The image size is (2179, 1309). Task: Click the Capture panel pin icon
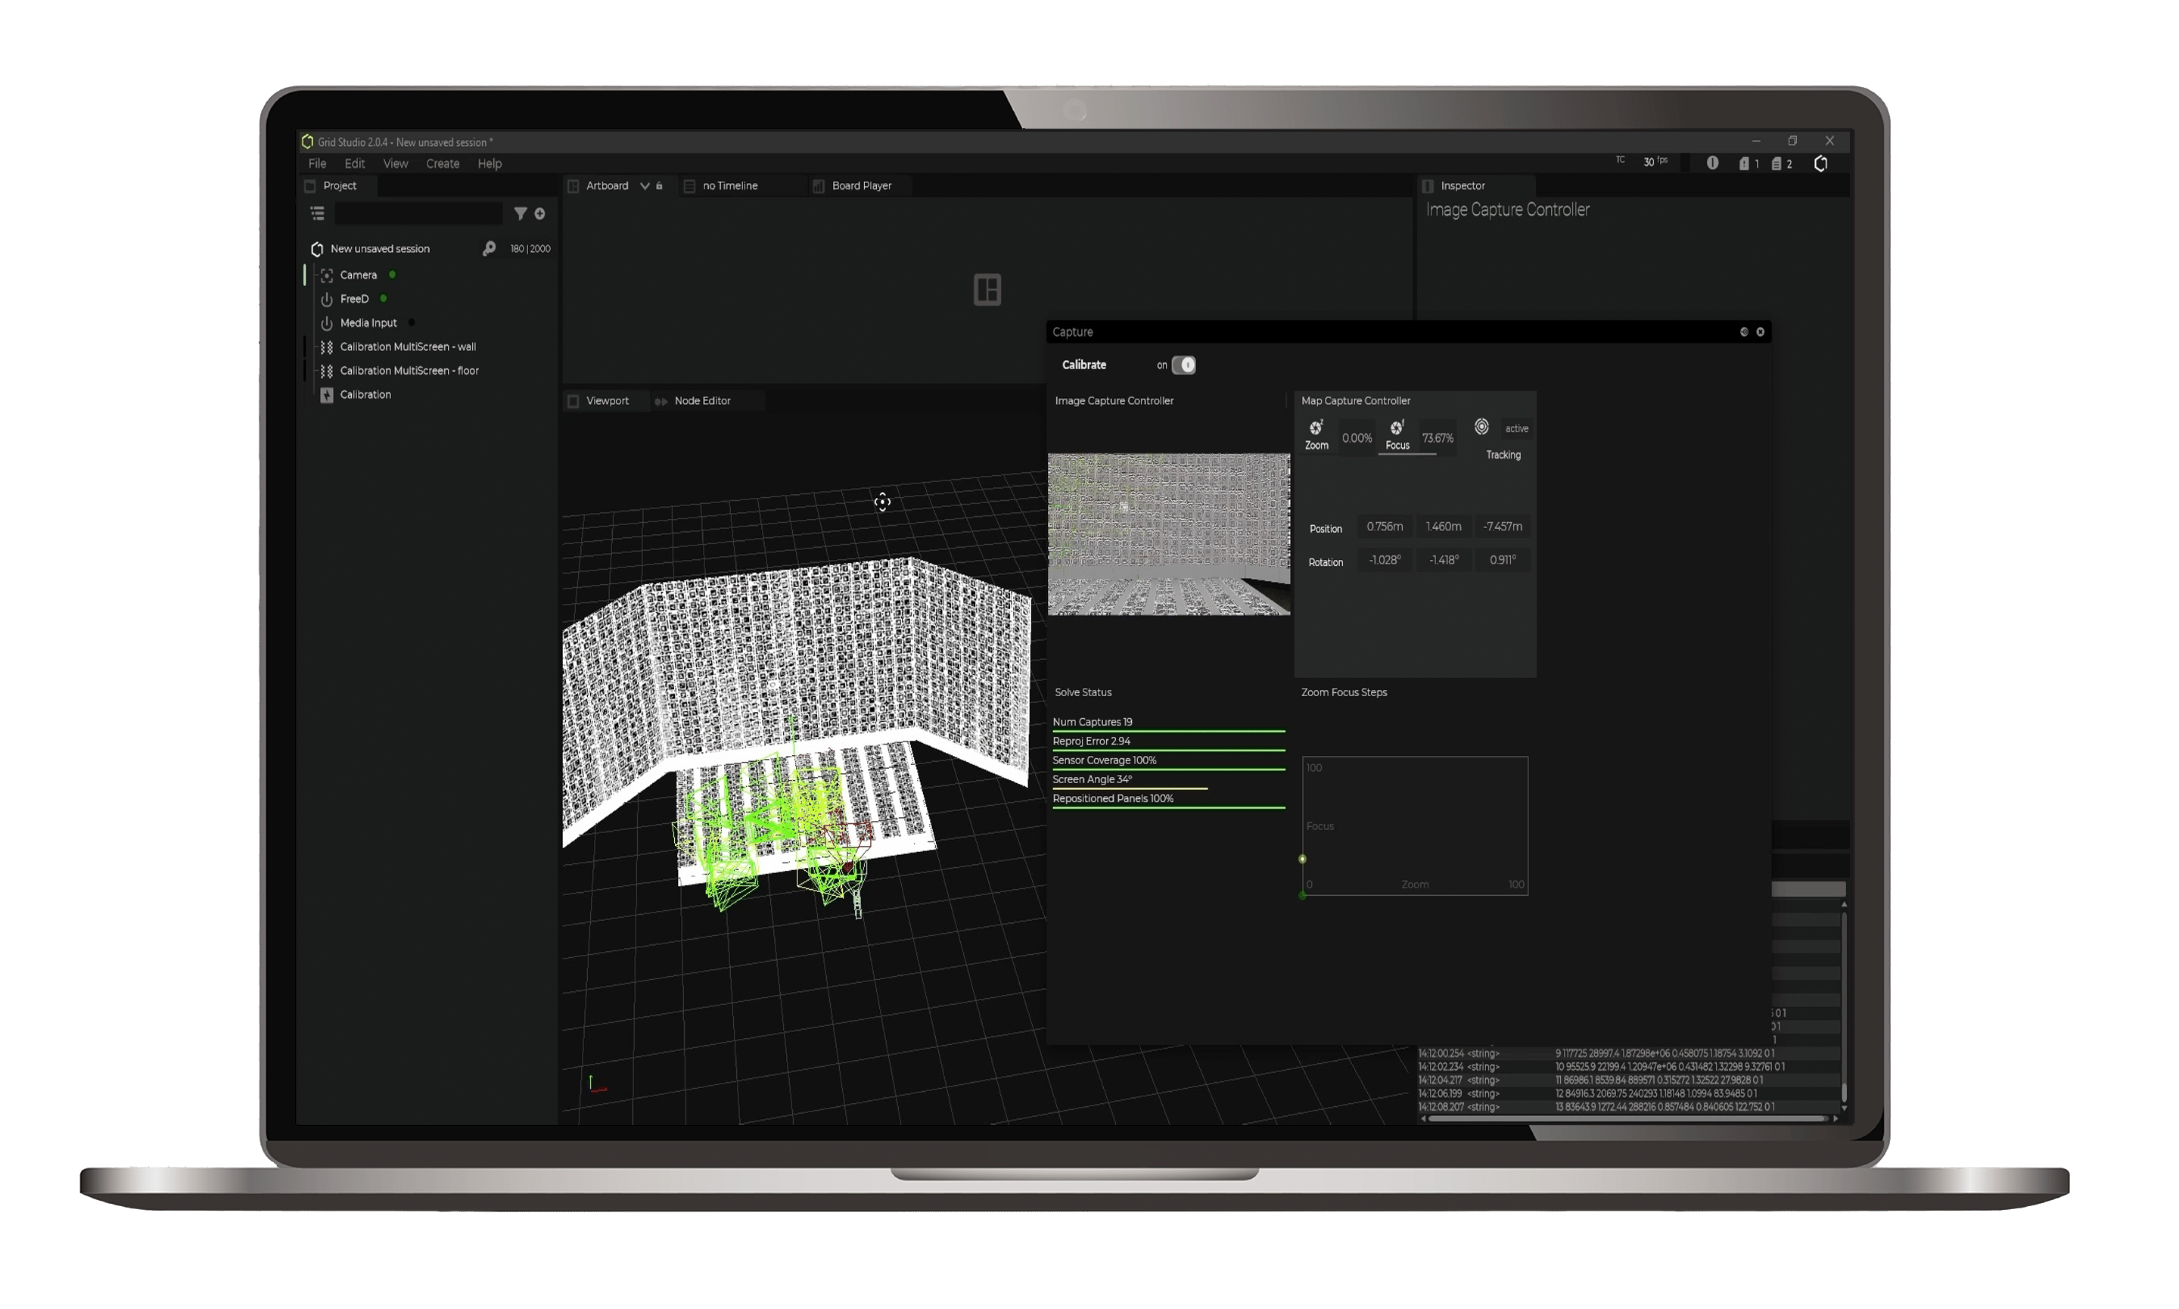tap(1743, 331)
